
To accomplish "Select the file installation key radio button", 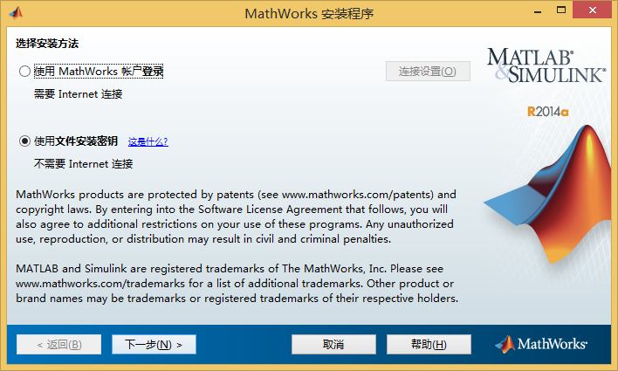I will [x=24, y=141].
